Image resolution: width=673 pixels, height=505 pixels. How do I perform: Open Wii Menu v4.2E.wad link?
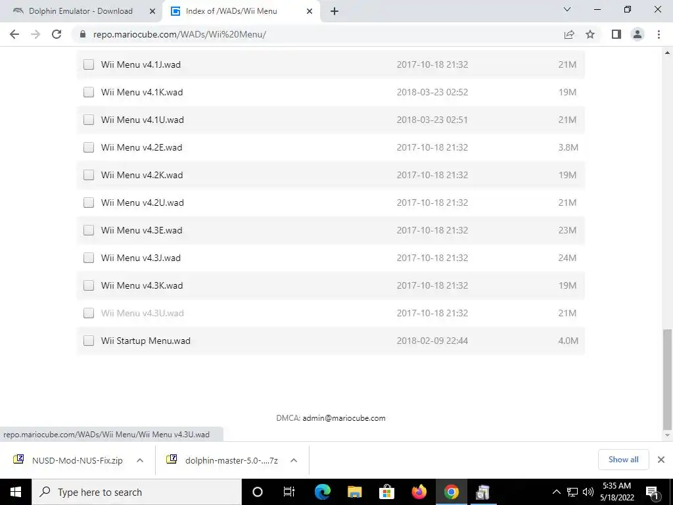pos(142,147)
